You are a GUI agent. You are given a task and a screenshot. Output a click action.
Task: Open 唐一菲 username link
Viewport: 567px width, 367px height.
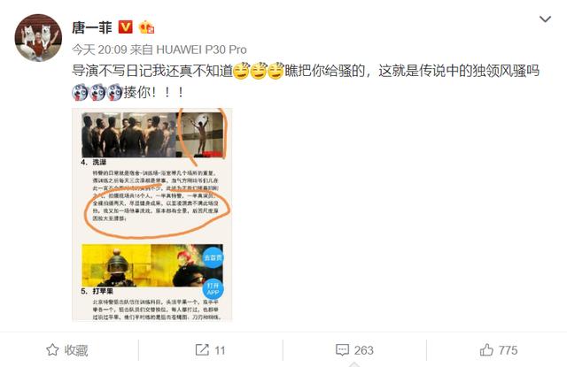(x=92, y=27)
